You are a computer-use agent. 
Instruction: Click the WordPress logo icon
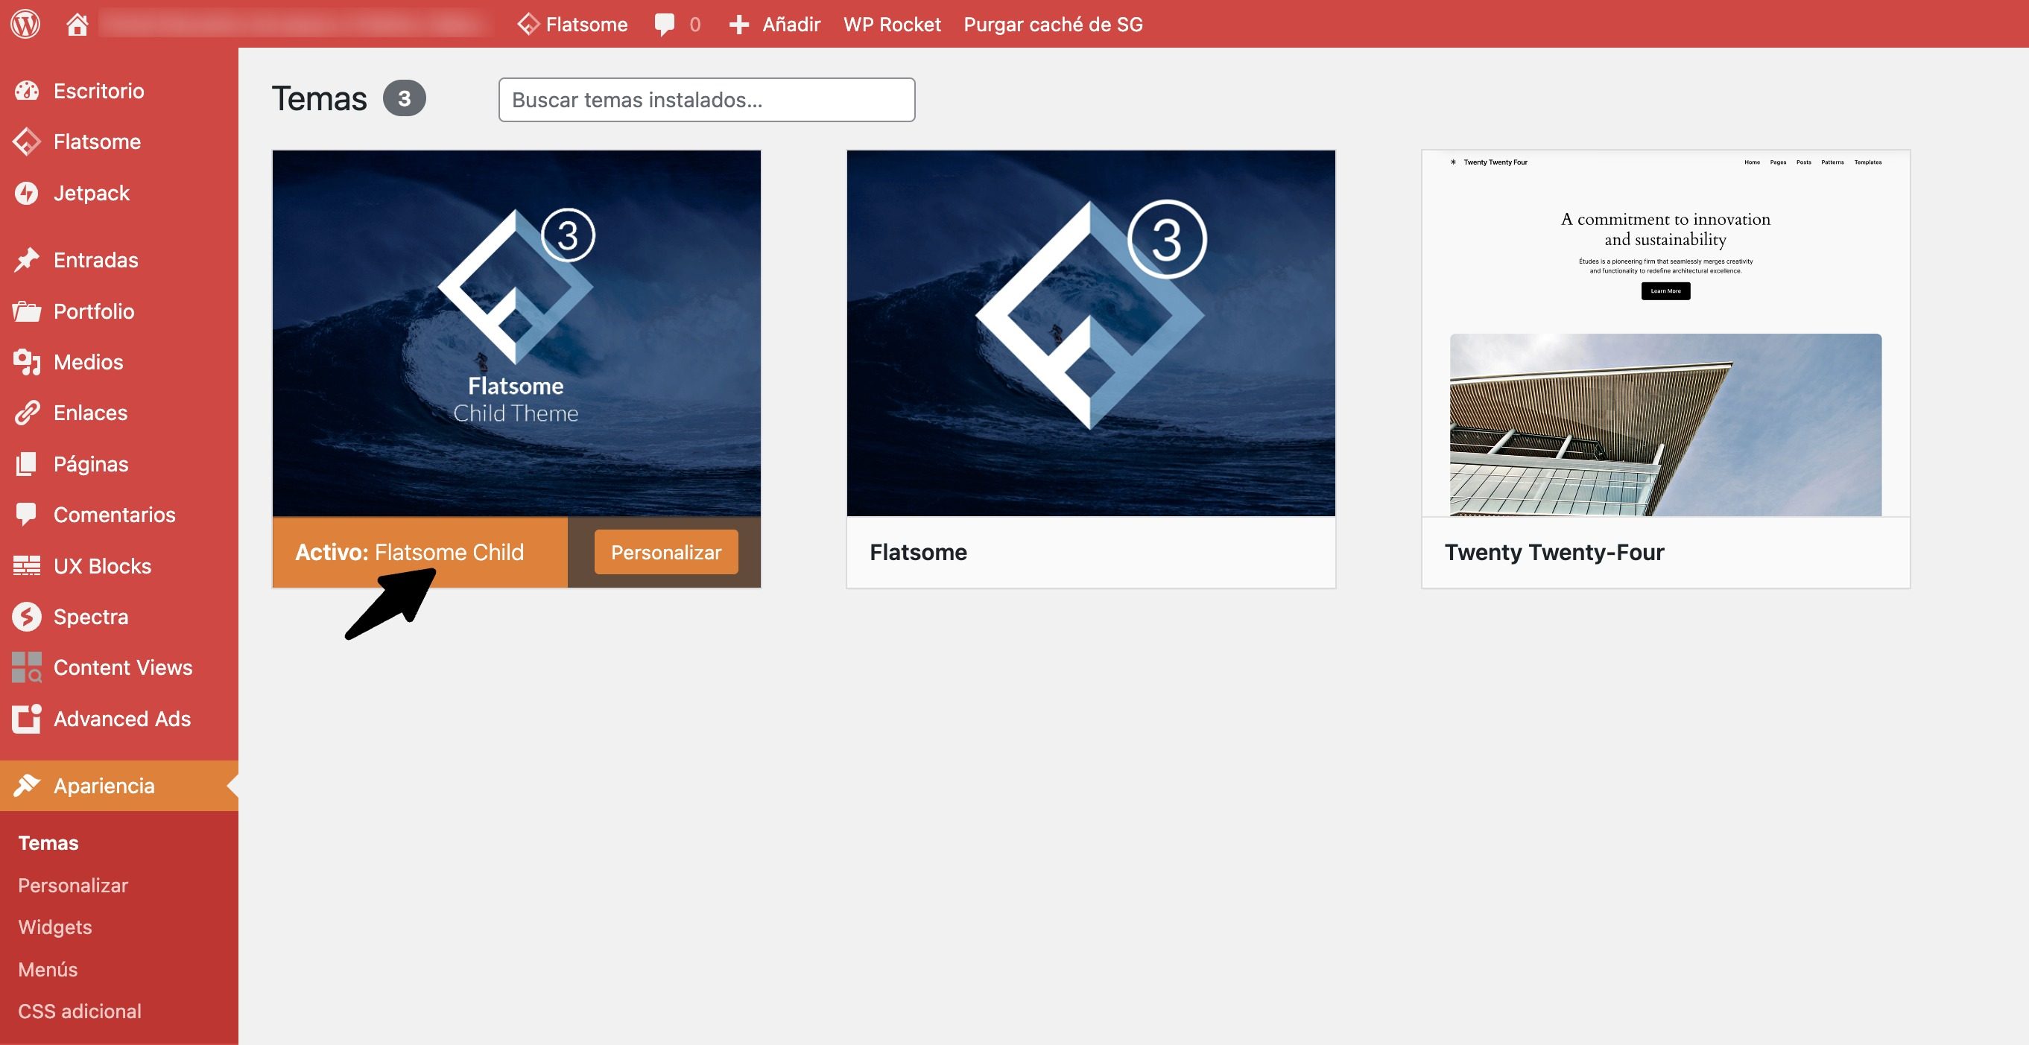pos(25,24)
